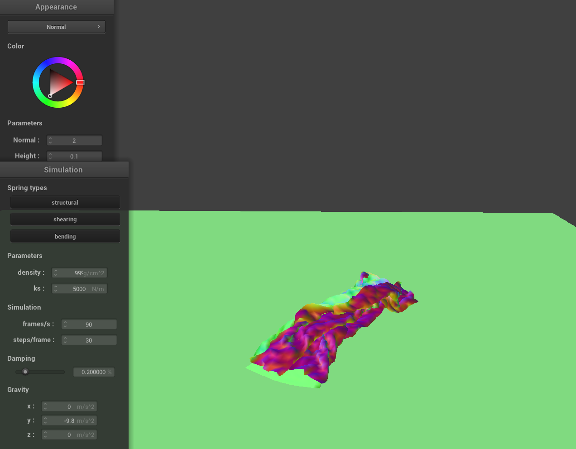Click the ks stepper arrows

point(56,289)
